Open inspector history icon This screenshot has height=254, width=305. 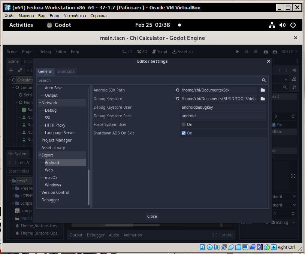click(x=294, y=70)
